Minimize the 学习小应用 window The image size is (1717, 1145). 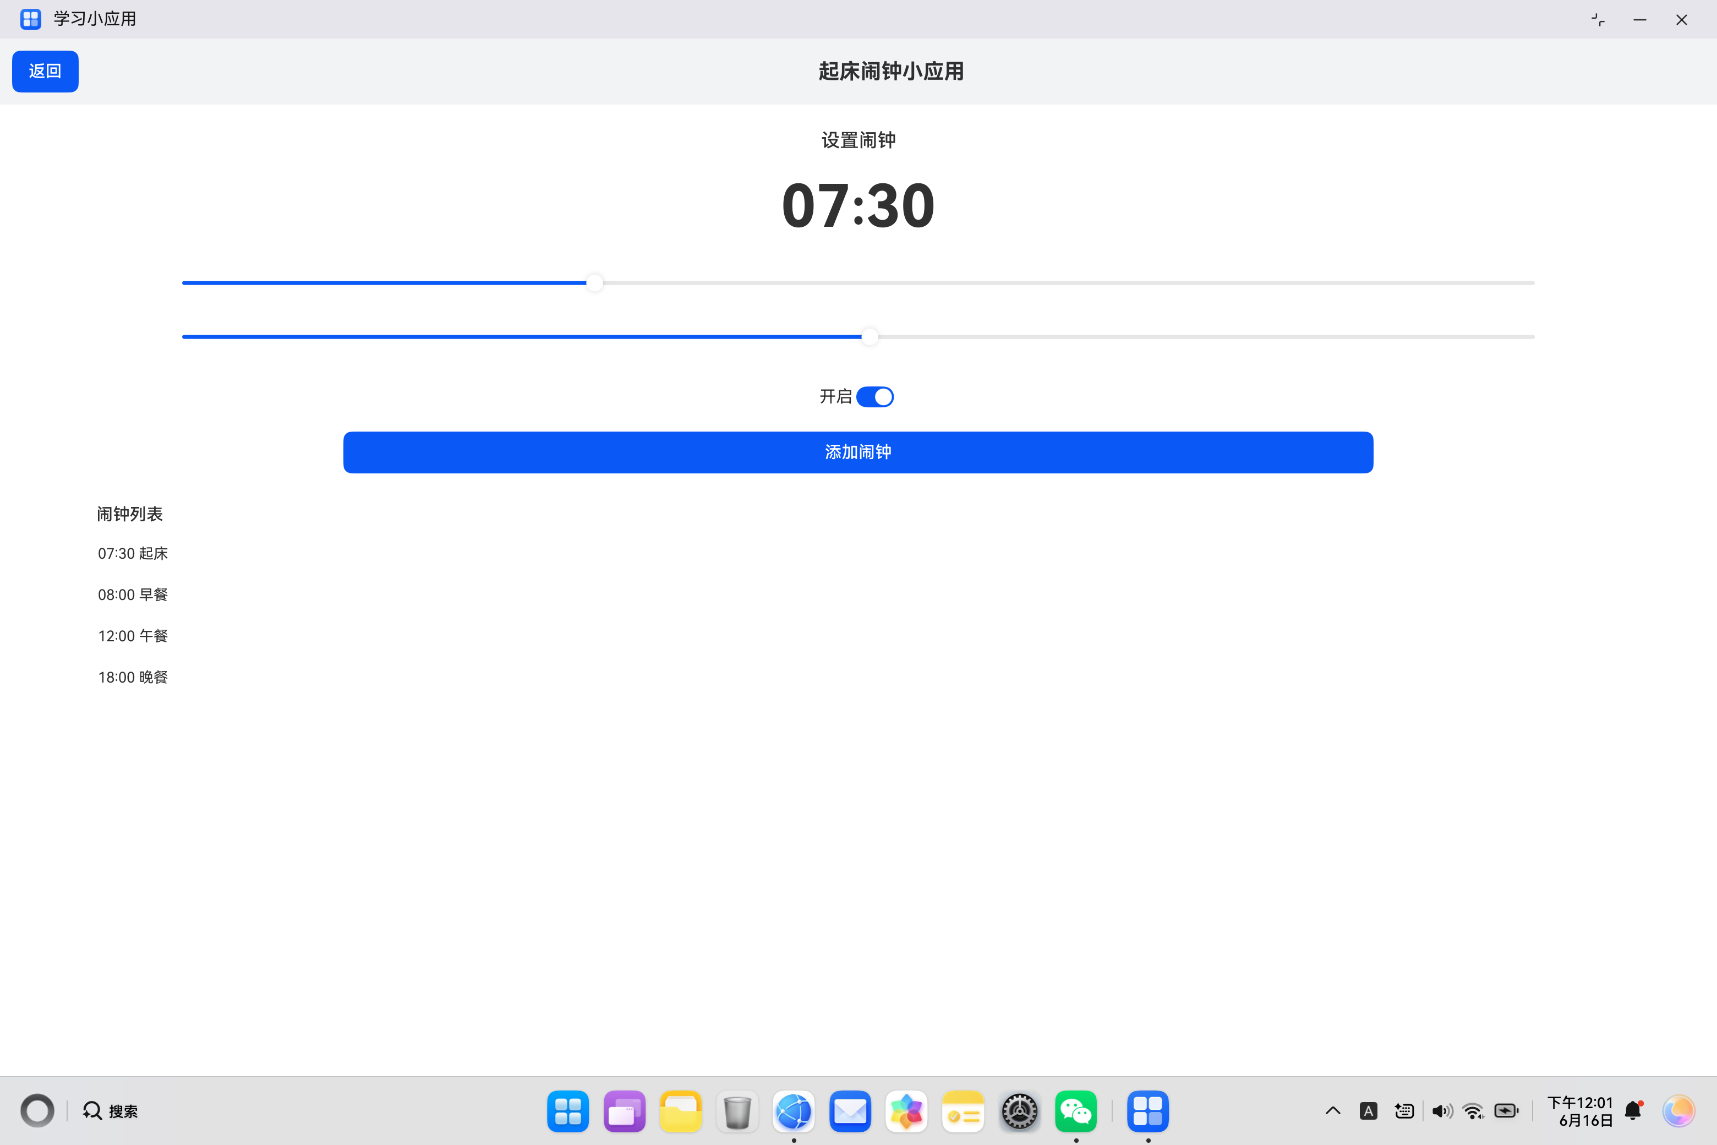[x=1639, y=20]
